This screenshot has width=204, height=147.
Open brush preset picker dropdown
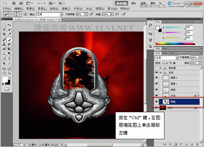20,14
